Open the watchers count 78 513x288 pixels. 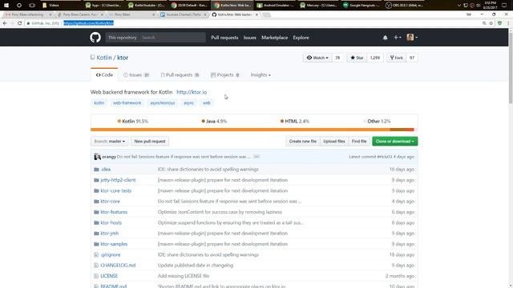[x=337, y=58]
